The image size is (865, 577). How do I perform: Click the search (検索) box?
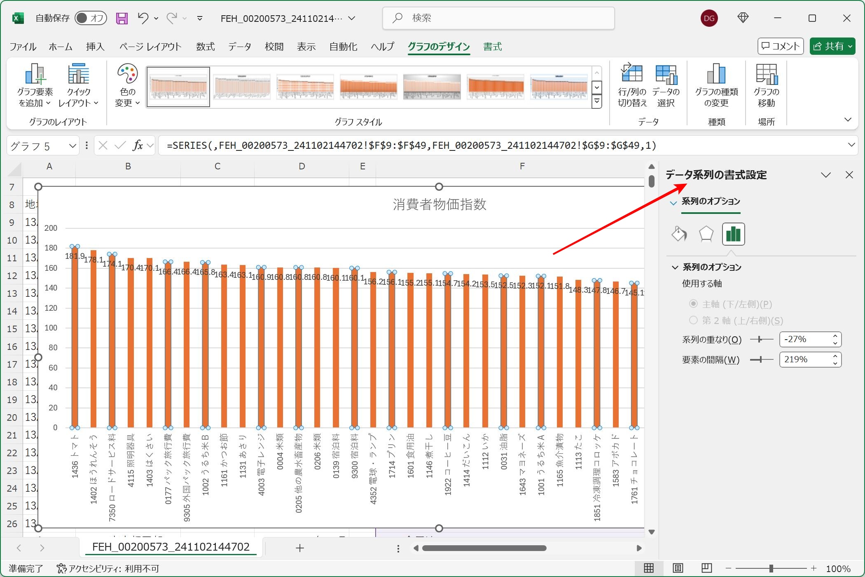(498, 18)
